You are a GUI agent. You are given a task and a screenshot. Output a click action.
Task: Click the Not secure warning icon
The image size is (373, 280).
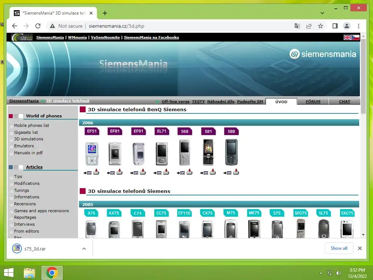point(52,26)
